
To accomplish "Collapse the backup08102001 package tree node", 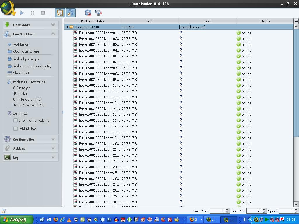I will [x=66, y=27].
